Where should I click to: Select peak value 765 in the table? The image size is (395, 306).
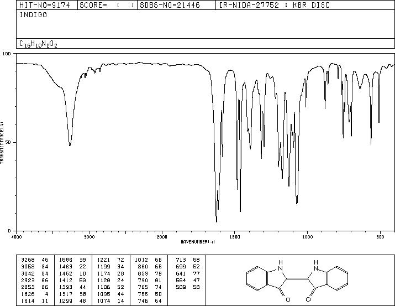(x=143, y=287)
